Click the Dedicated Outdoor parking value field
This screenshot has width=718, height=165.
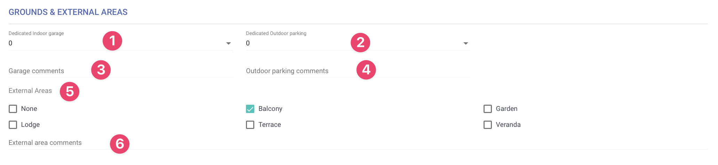pos(296,43)
